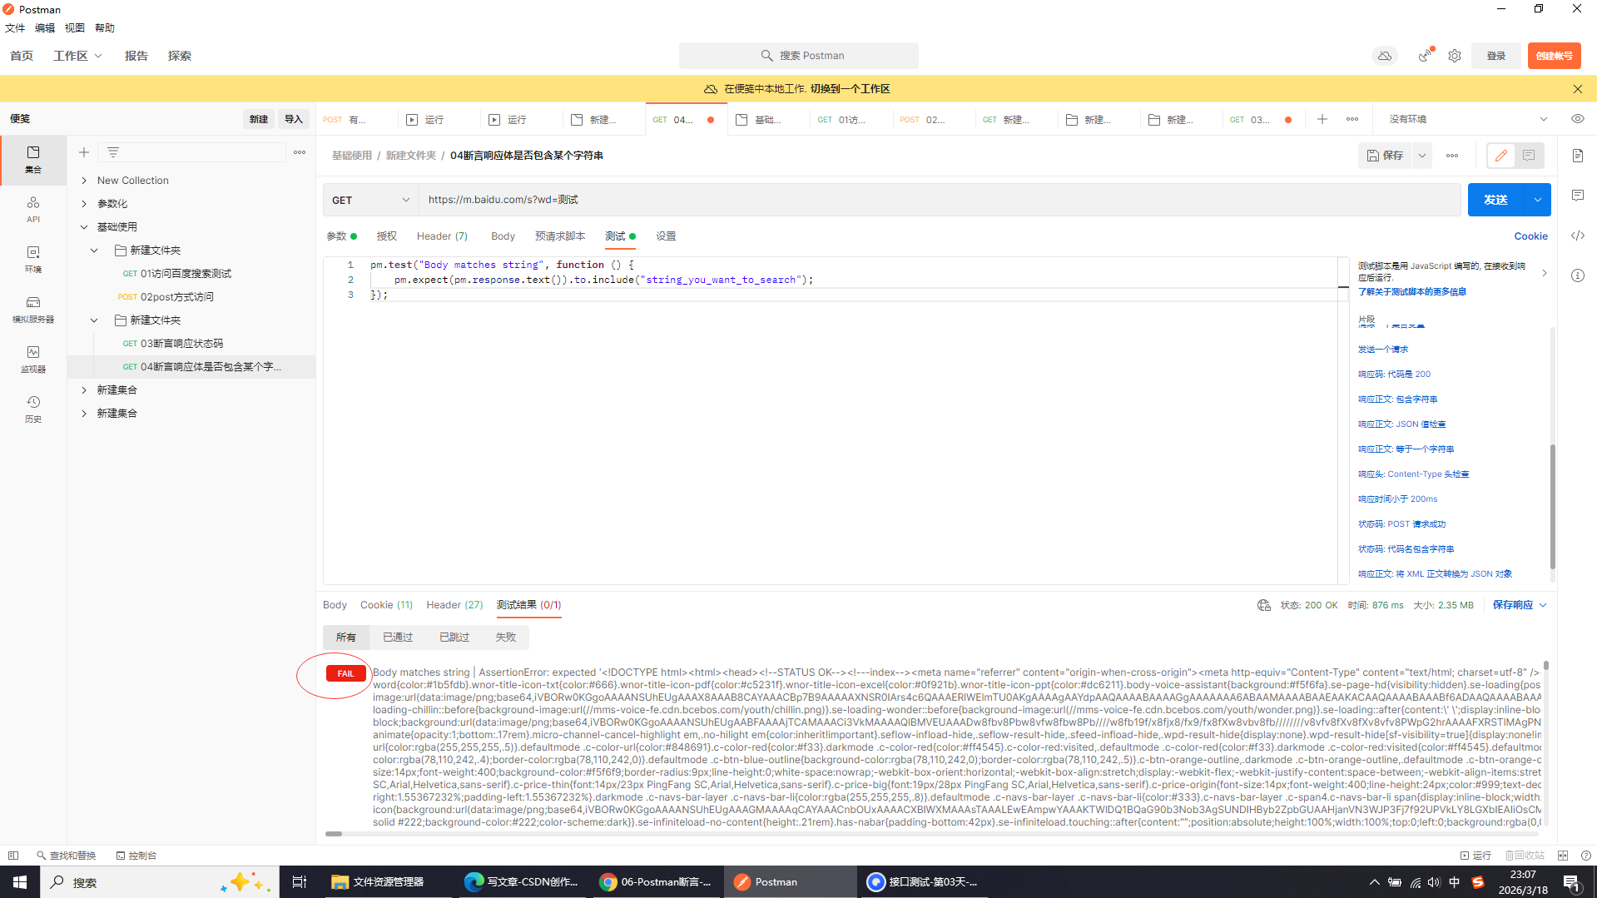The width and height of the screenshot is (1597, 898).
Task: Open the 文件 menu
Action: click(x=15, y=28)
